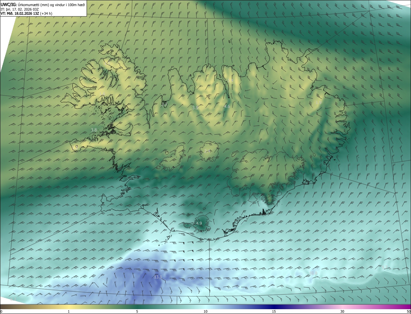Viewport: 411px width, 314px height.
Task: Click the colorbar tick label 5
Action: [x=137, y=311]
